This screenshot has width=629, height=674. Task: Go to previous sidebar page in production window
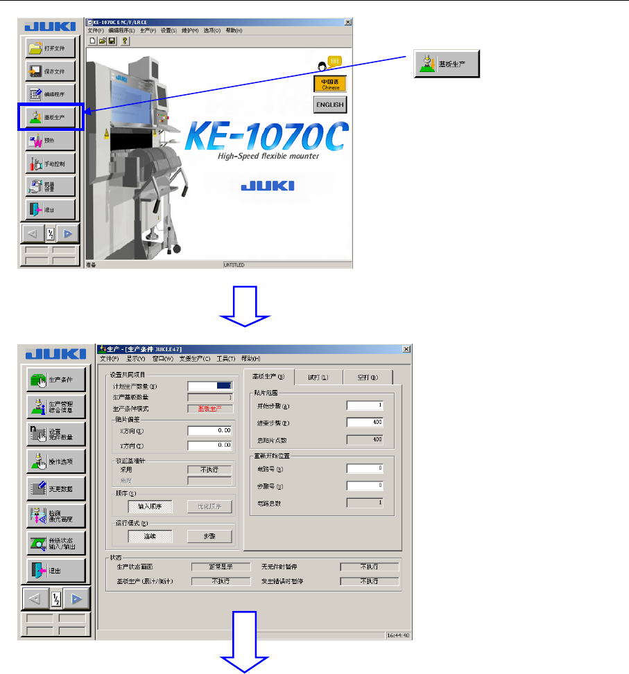point(35,598)
